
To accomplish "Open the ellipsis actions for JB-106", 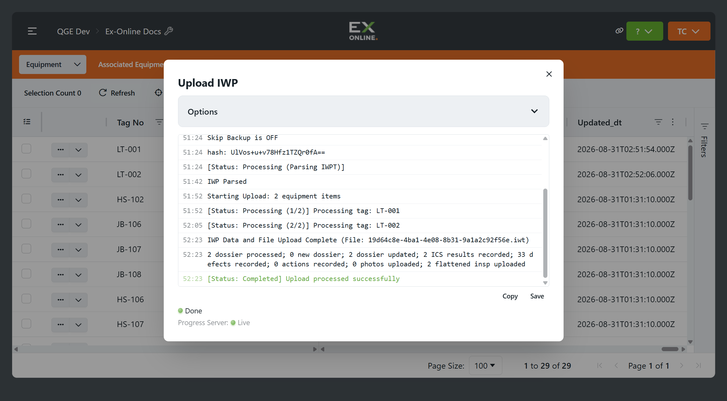I will pyautogui.click(x=61, y=224).
